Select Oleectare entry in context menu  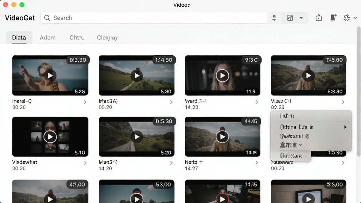click(291, 156)
